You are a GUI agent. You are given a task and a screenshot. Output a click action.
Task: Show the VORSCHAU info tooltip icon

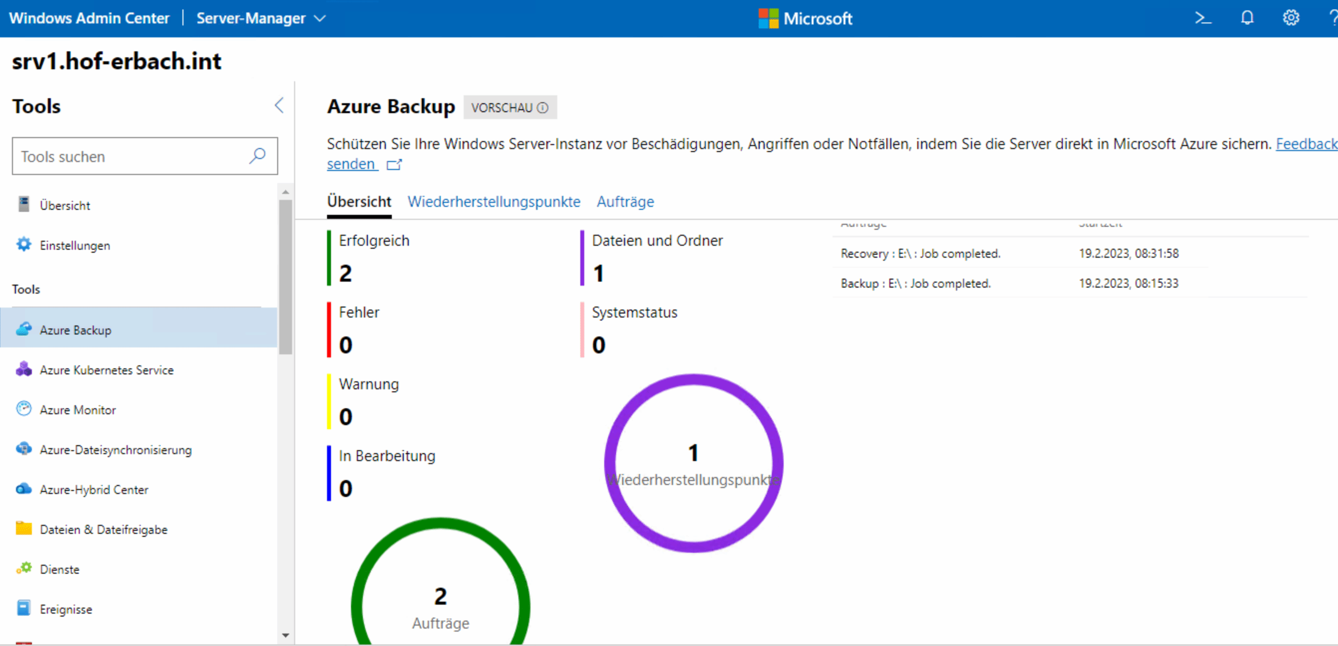pos(542,108)
